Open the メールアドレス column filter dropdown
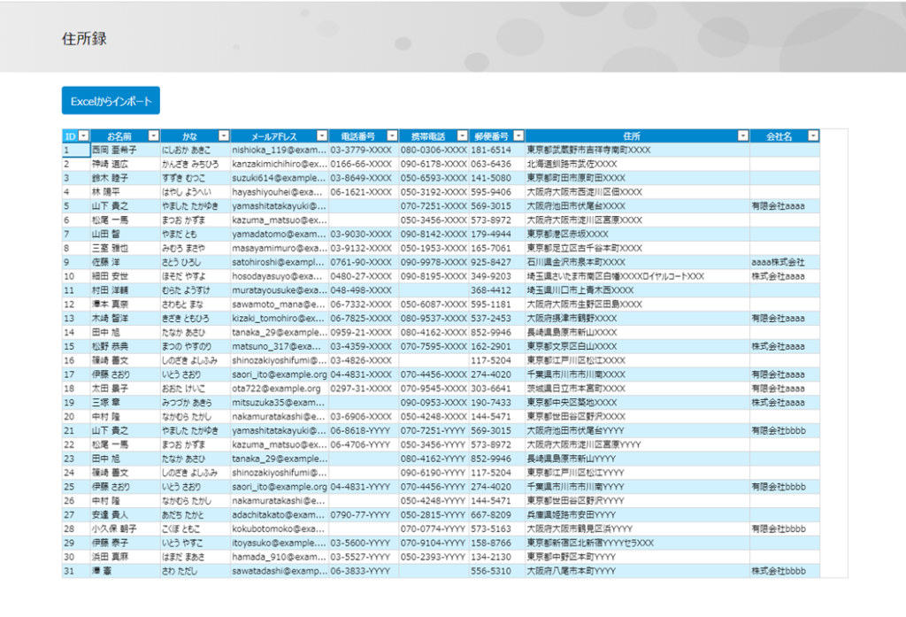Image resolution: width=906 pixels, height=617 pixels. pyautogui.click(x=320, y=136)
